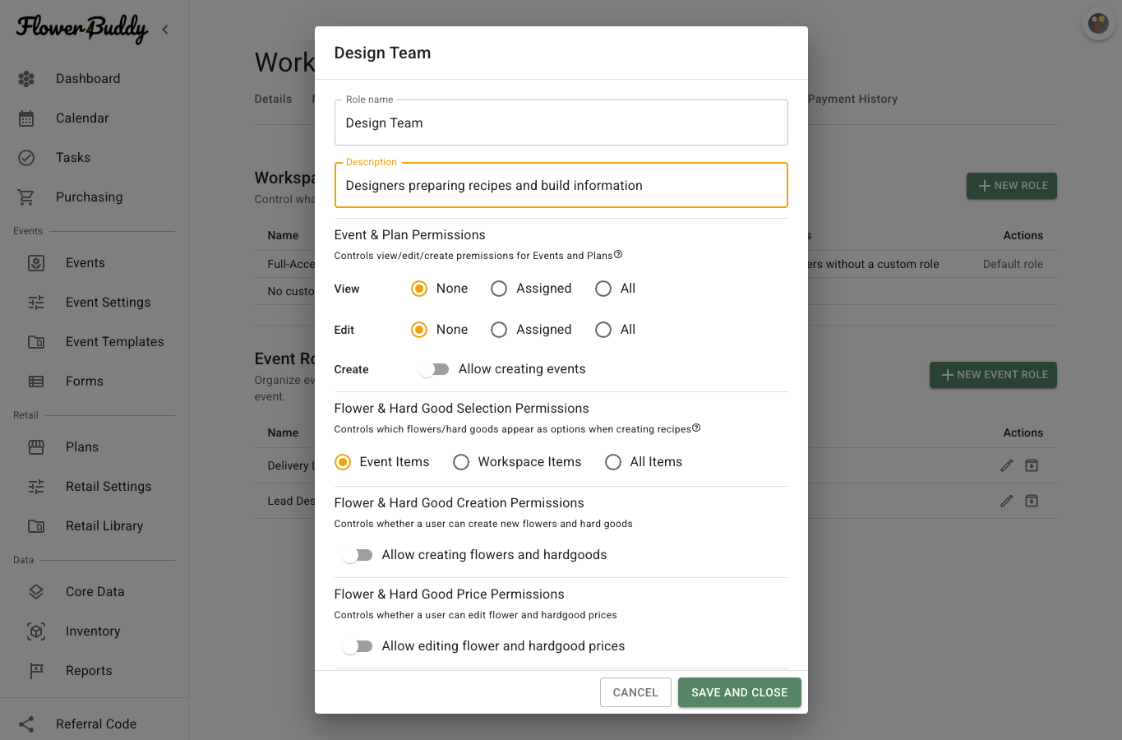Click the Event Settings sliders icon
Image resolution: width=1122 pixels, height=740 pixels.
pos(36,303)
